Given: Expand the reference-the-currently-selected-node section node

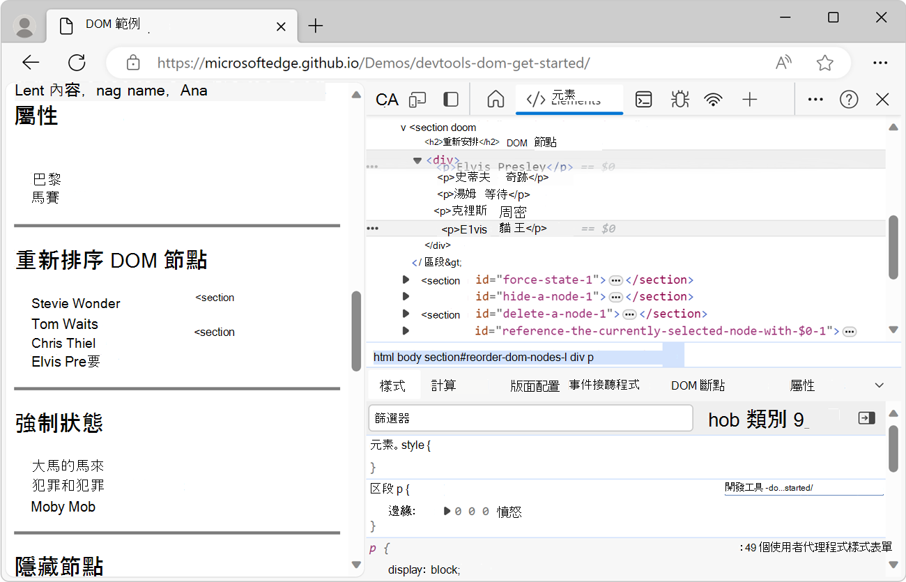Looking at the screenshot, I should click(406, 330).
